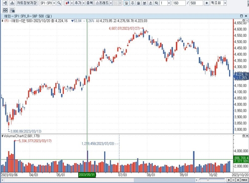Click the A auto-fit button at bottom
This screenshot has height=183, width=249.
point(238,180)
